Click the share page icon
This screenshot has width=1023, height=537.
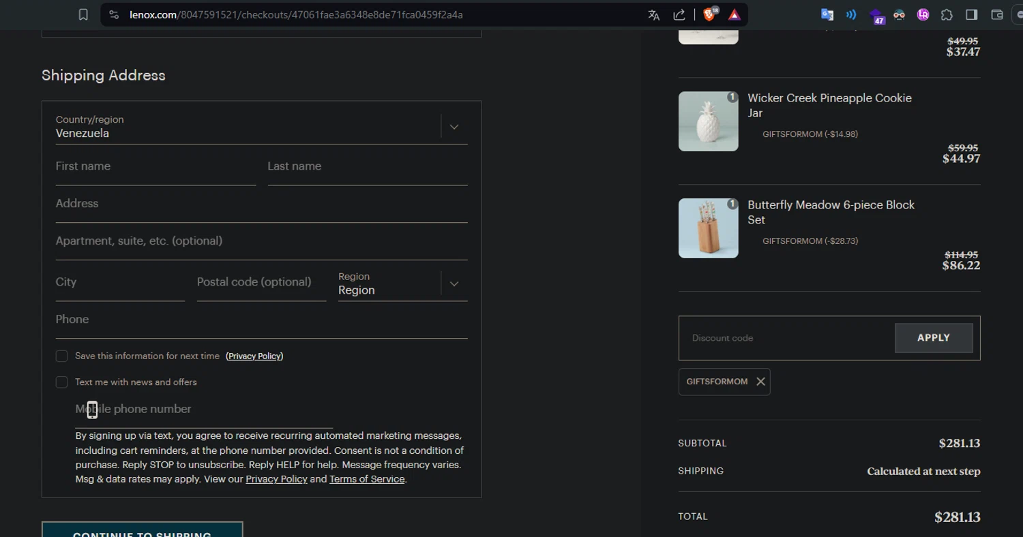coord(679,15)
